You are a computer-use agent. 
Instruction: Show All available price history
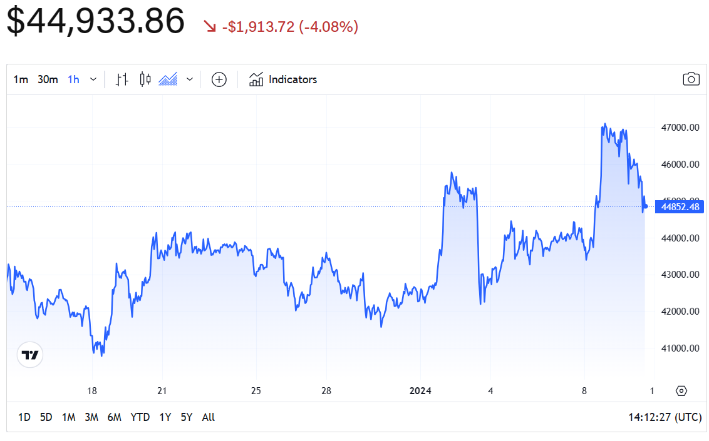point(209,417)
